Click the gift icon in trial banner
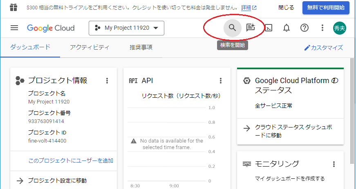The width and height of the screenshot is (356, 189). 13,7
